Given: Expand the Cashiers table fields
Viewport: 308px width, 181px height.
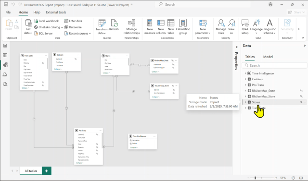Looking at the screenshot, I should point(245,79).
